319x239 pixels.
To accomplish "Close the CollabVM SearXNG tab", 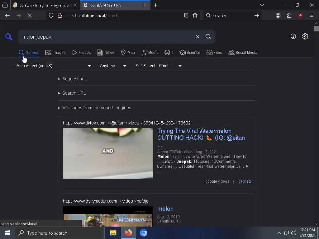I will [x=145, y=5].
